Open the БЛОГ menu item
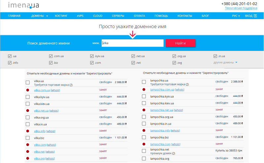Screen dimensions: 264x163 point(205,16)
